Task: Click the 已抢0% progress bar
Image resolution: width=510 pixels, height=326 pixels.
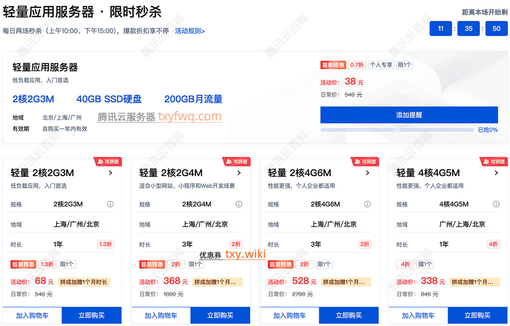Action: pos(397,130)
